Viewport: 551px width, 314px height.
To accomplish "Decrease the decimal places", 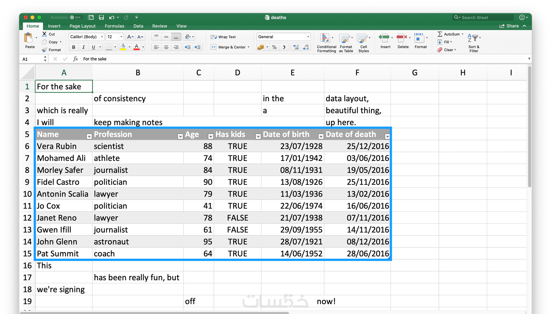I will click(306, 47).
